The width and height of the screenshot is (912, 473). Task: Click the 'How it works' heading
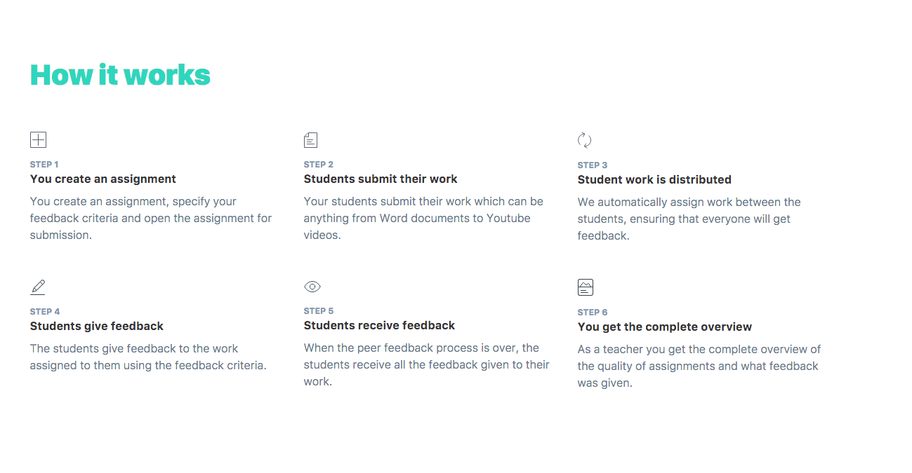coord(120,75)
